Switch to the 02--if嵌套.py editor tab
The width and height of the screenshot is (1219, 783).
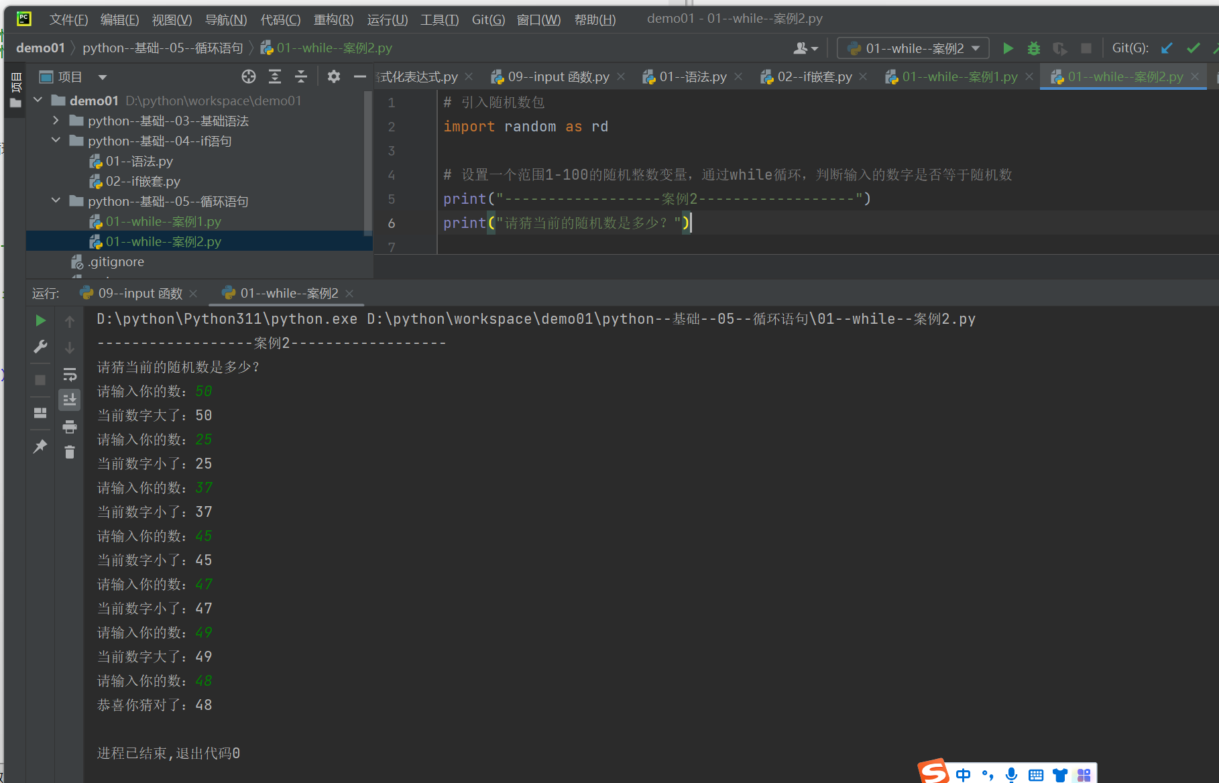pos(815,77)
